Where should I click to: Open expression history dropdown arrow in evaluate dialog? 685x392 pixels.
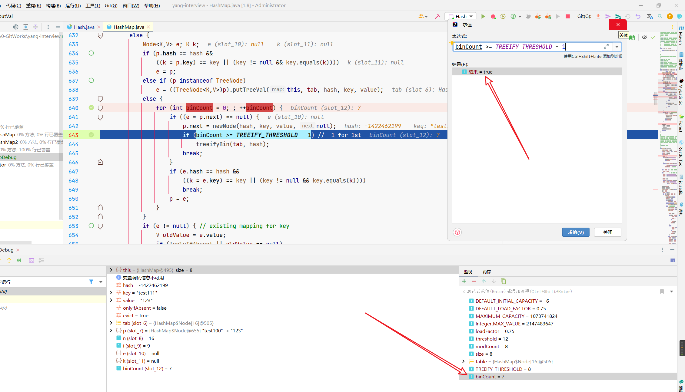[617, 47]
